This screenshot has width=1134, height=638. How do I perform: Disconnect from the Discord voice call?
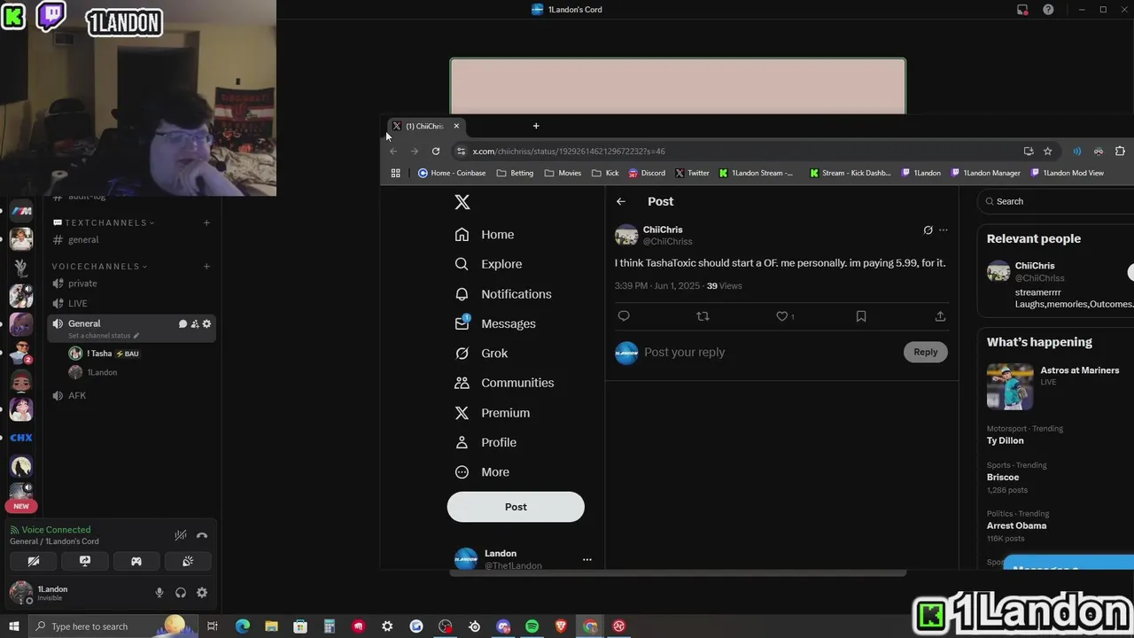pyautogui.click(x=202, y=535)
